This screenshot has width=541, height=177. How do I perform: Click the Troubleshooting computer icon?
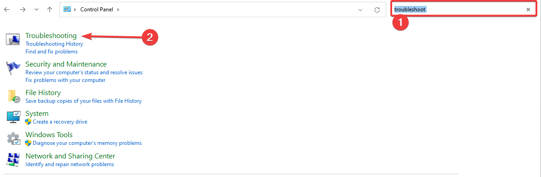[13, 39]
